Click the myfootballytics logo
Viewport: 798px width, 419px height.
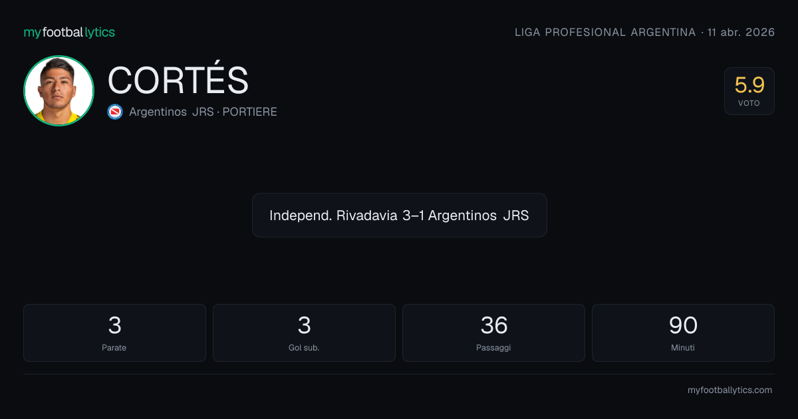pos(69,32)
